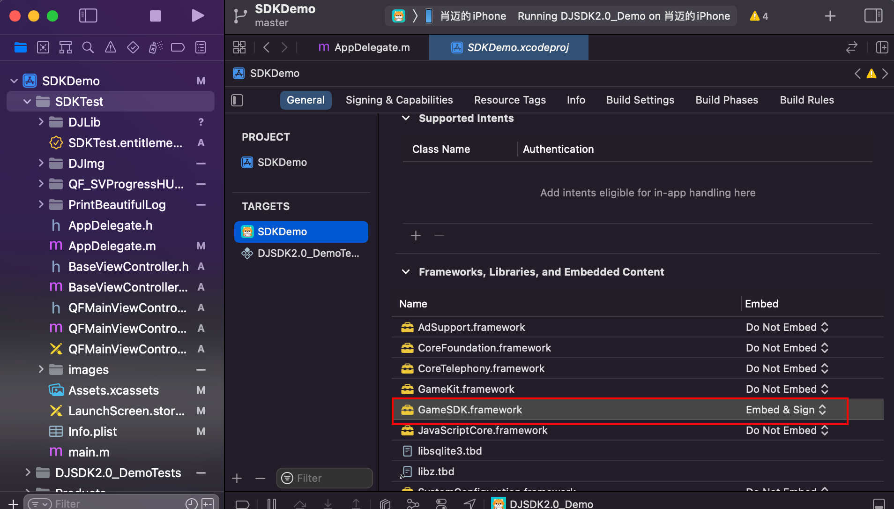894x509 pixels.
Task: Switch to SDKDemo.xcodeproj tab
Action: click(x=509, y=47)
